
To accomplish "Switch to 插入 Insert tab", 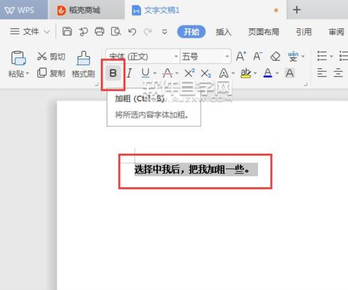I will coord(223,32).
